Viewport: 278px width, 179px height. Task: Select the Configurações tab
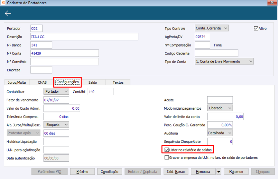click(67, 82)
